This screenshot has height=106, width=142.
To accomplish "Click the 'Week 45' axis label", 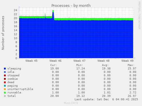I will pos(31,61).
